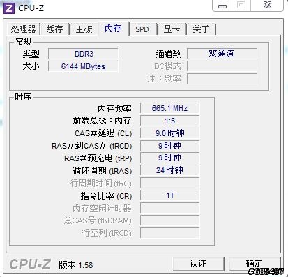
Task: Click the 版本 1.58 text
Action: 75,264
